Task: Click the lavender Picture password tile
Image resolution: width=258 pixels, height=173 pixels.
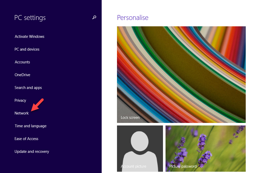Action: point(206,148)
